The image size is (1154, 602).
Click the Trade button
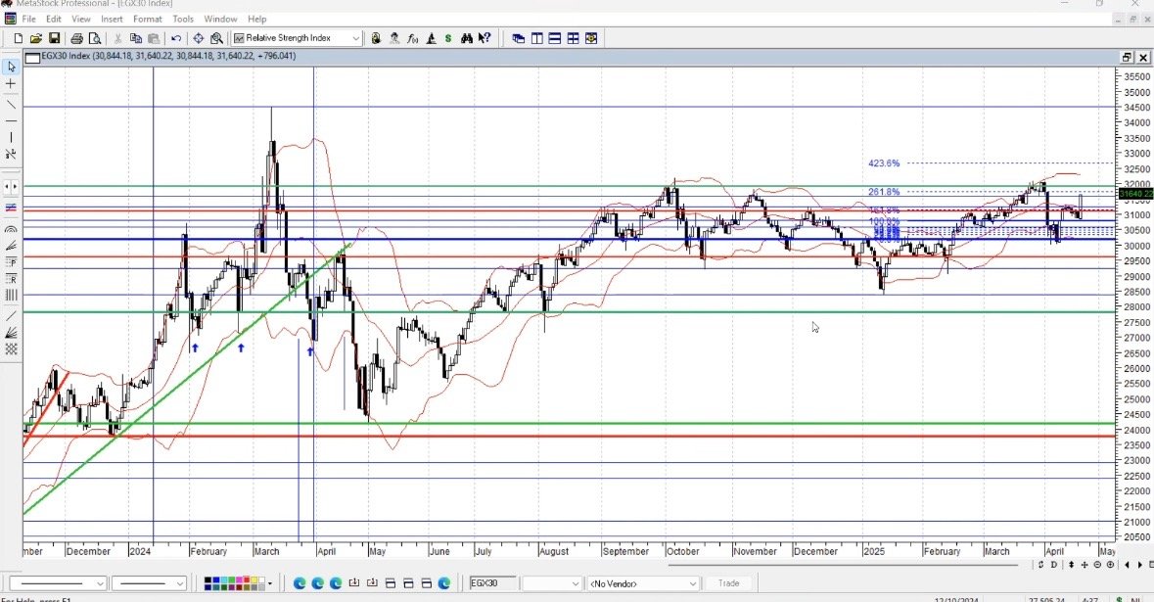tap(729, 583)
